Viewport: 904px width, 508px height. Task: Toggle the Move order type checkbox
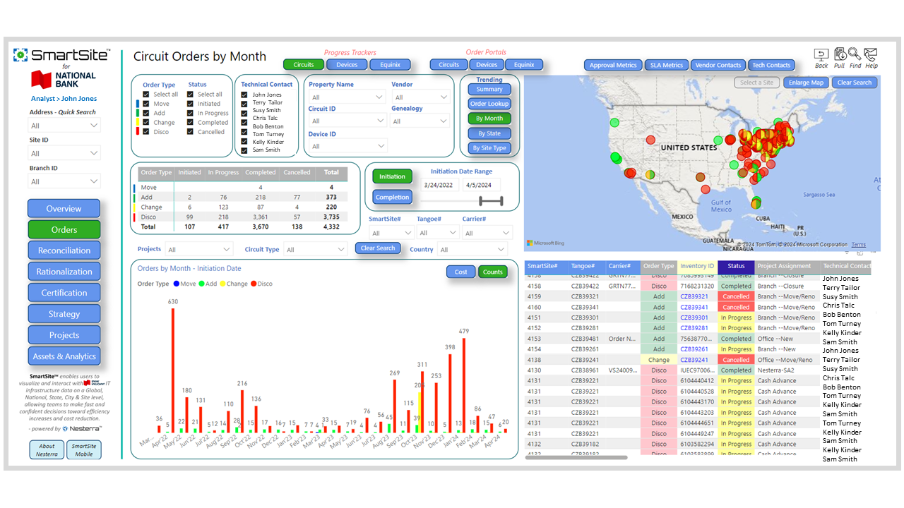click(x=146, y=104)
